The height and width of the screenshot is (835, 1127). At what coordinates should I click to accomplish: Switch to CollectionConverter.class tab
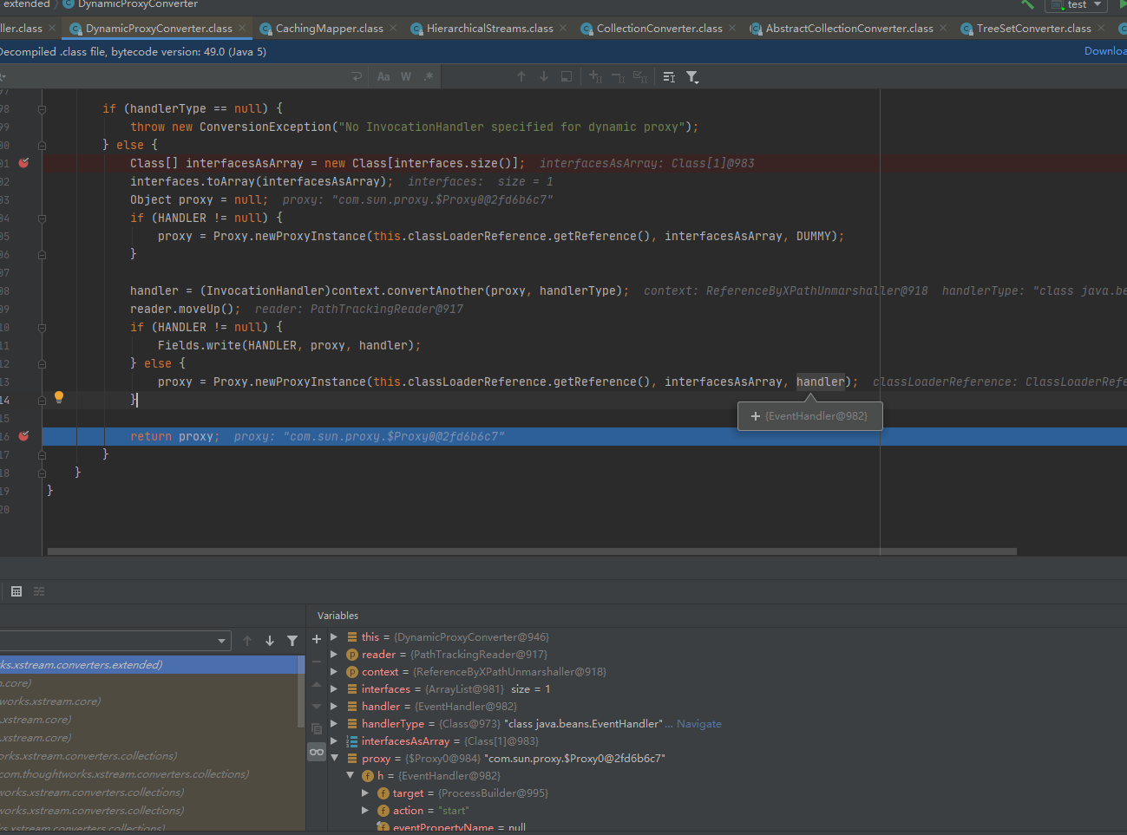pos(659,29)
